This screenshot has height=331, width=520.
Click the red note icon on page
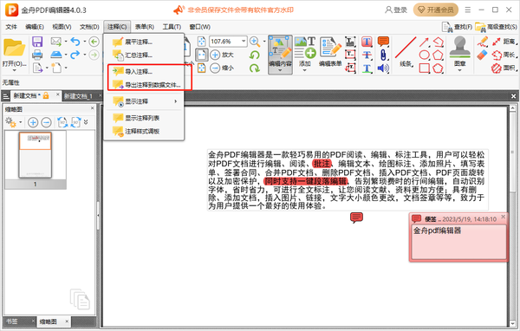pyautogui.click(x=356, y=217)
